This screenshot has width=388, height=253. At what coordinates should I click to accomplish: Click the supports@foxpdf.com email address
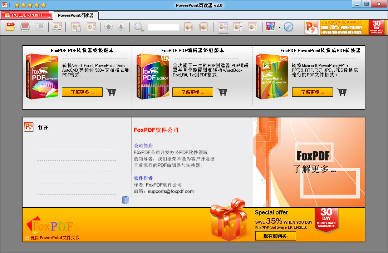pos(171,191)
